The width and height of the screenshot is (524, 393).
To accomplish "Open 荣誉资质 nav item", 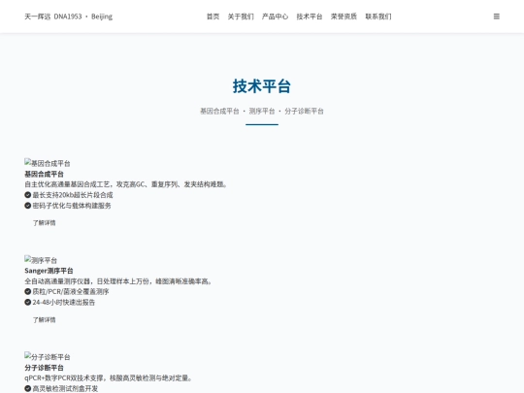I will 344,16.
